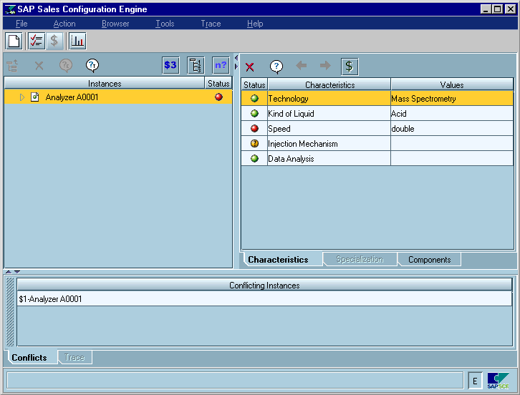Select Injection Mechanism characteristic
The width and height of the screenshot is (520, 395).
click(329, 144)
